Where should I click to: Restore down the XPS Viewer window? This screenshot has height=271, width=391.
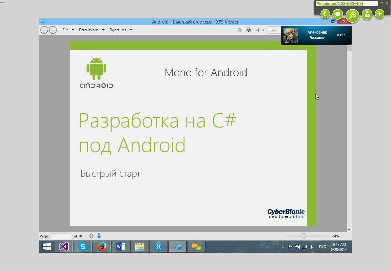coord(333,22)
